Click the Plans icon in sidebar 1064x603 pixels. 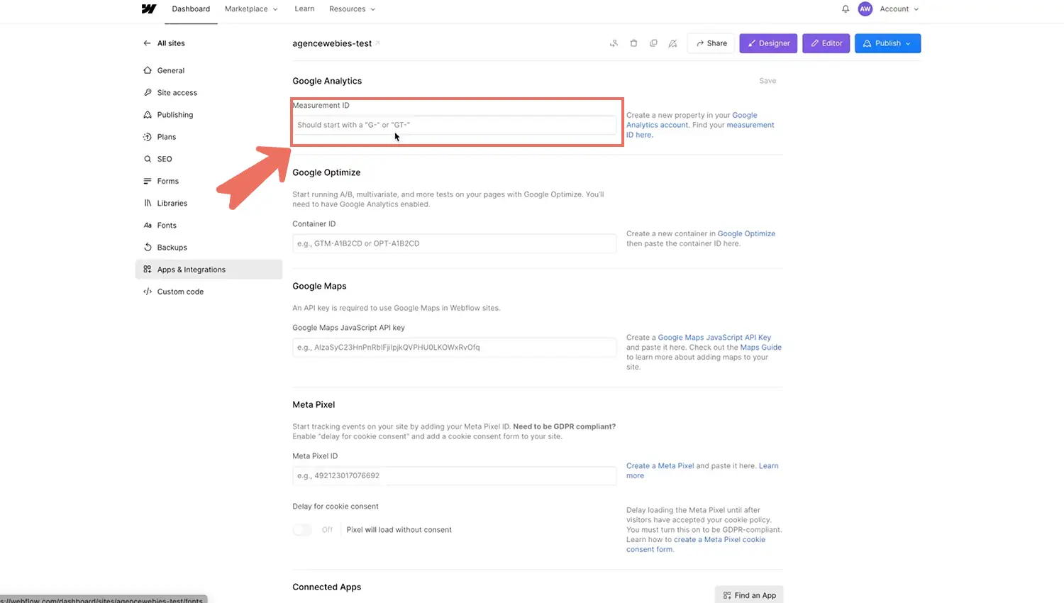148,136
